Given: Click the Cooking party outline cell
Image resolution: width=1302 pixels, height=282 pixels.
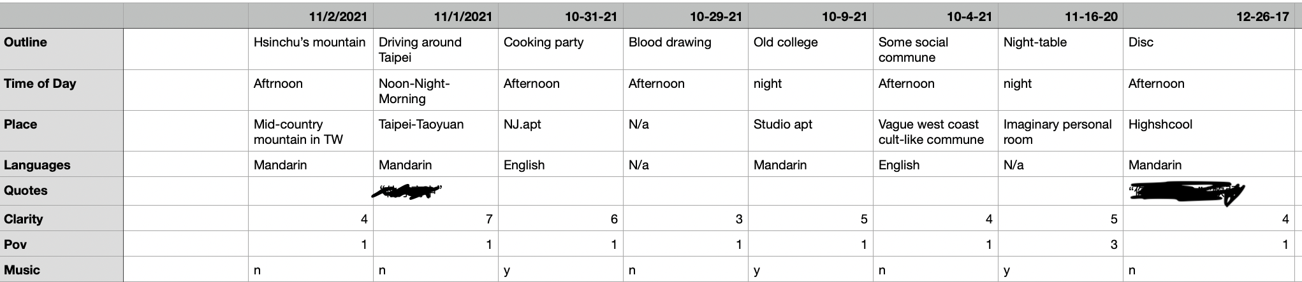Looking at the screenshot, I should tap(561, 49).
